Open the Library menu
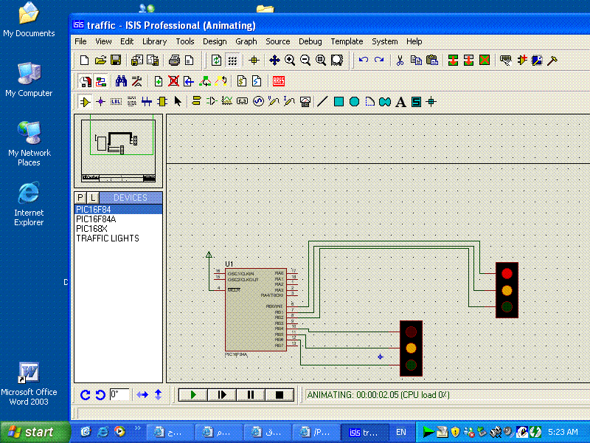This screenshot has height=443, width=590. pos(154,41)
